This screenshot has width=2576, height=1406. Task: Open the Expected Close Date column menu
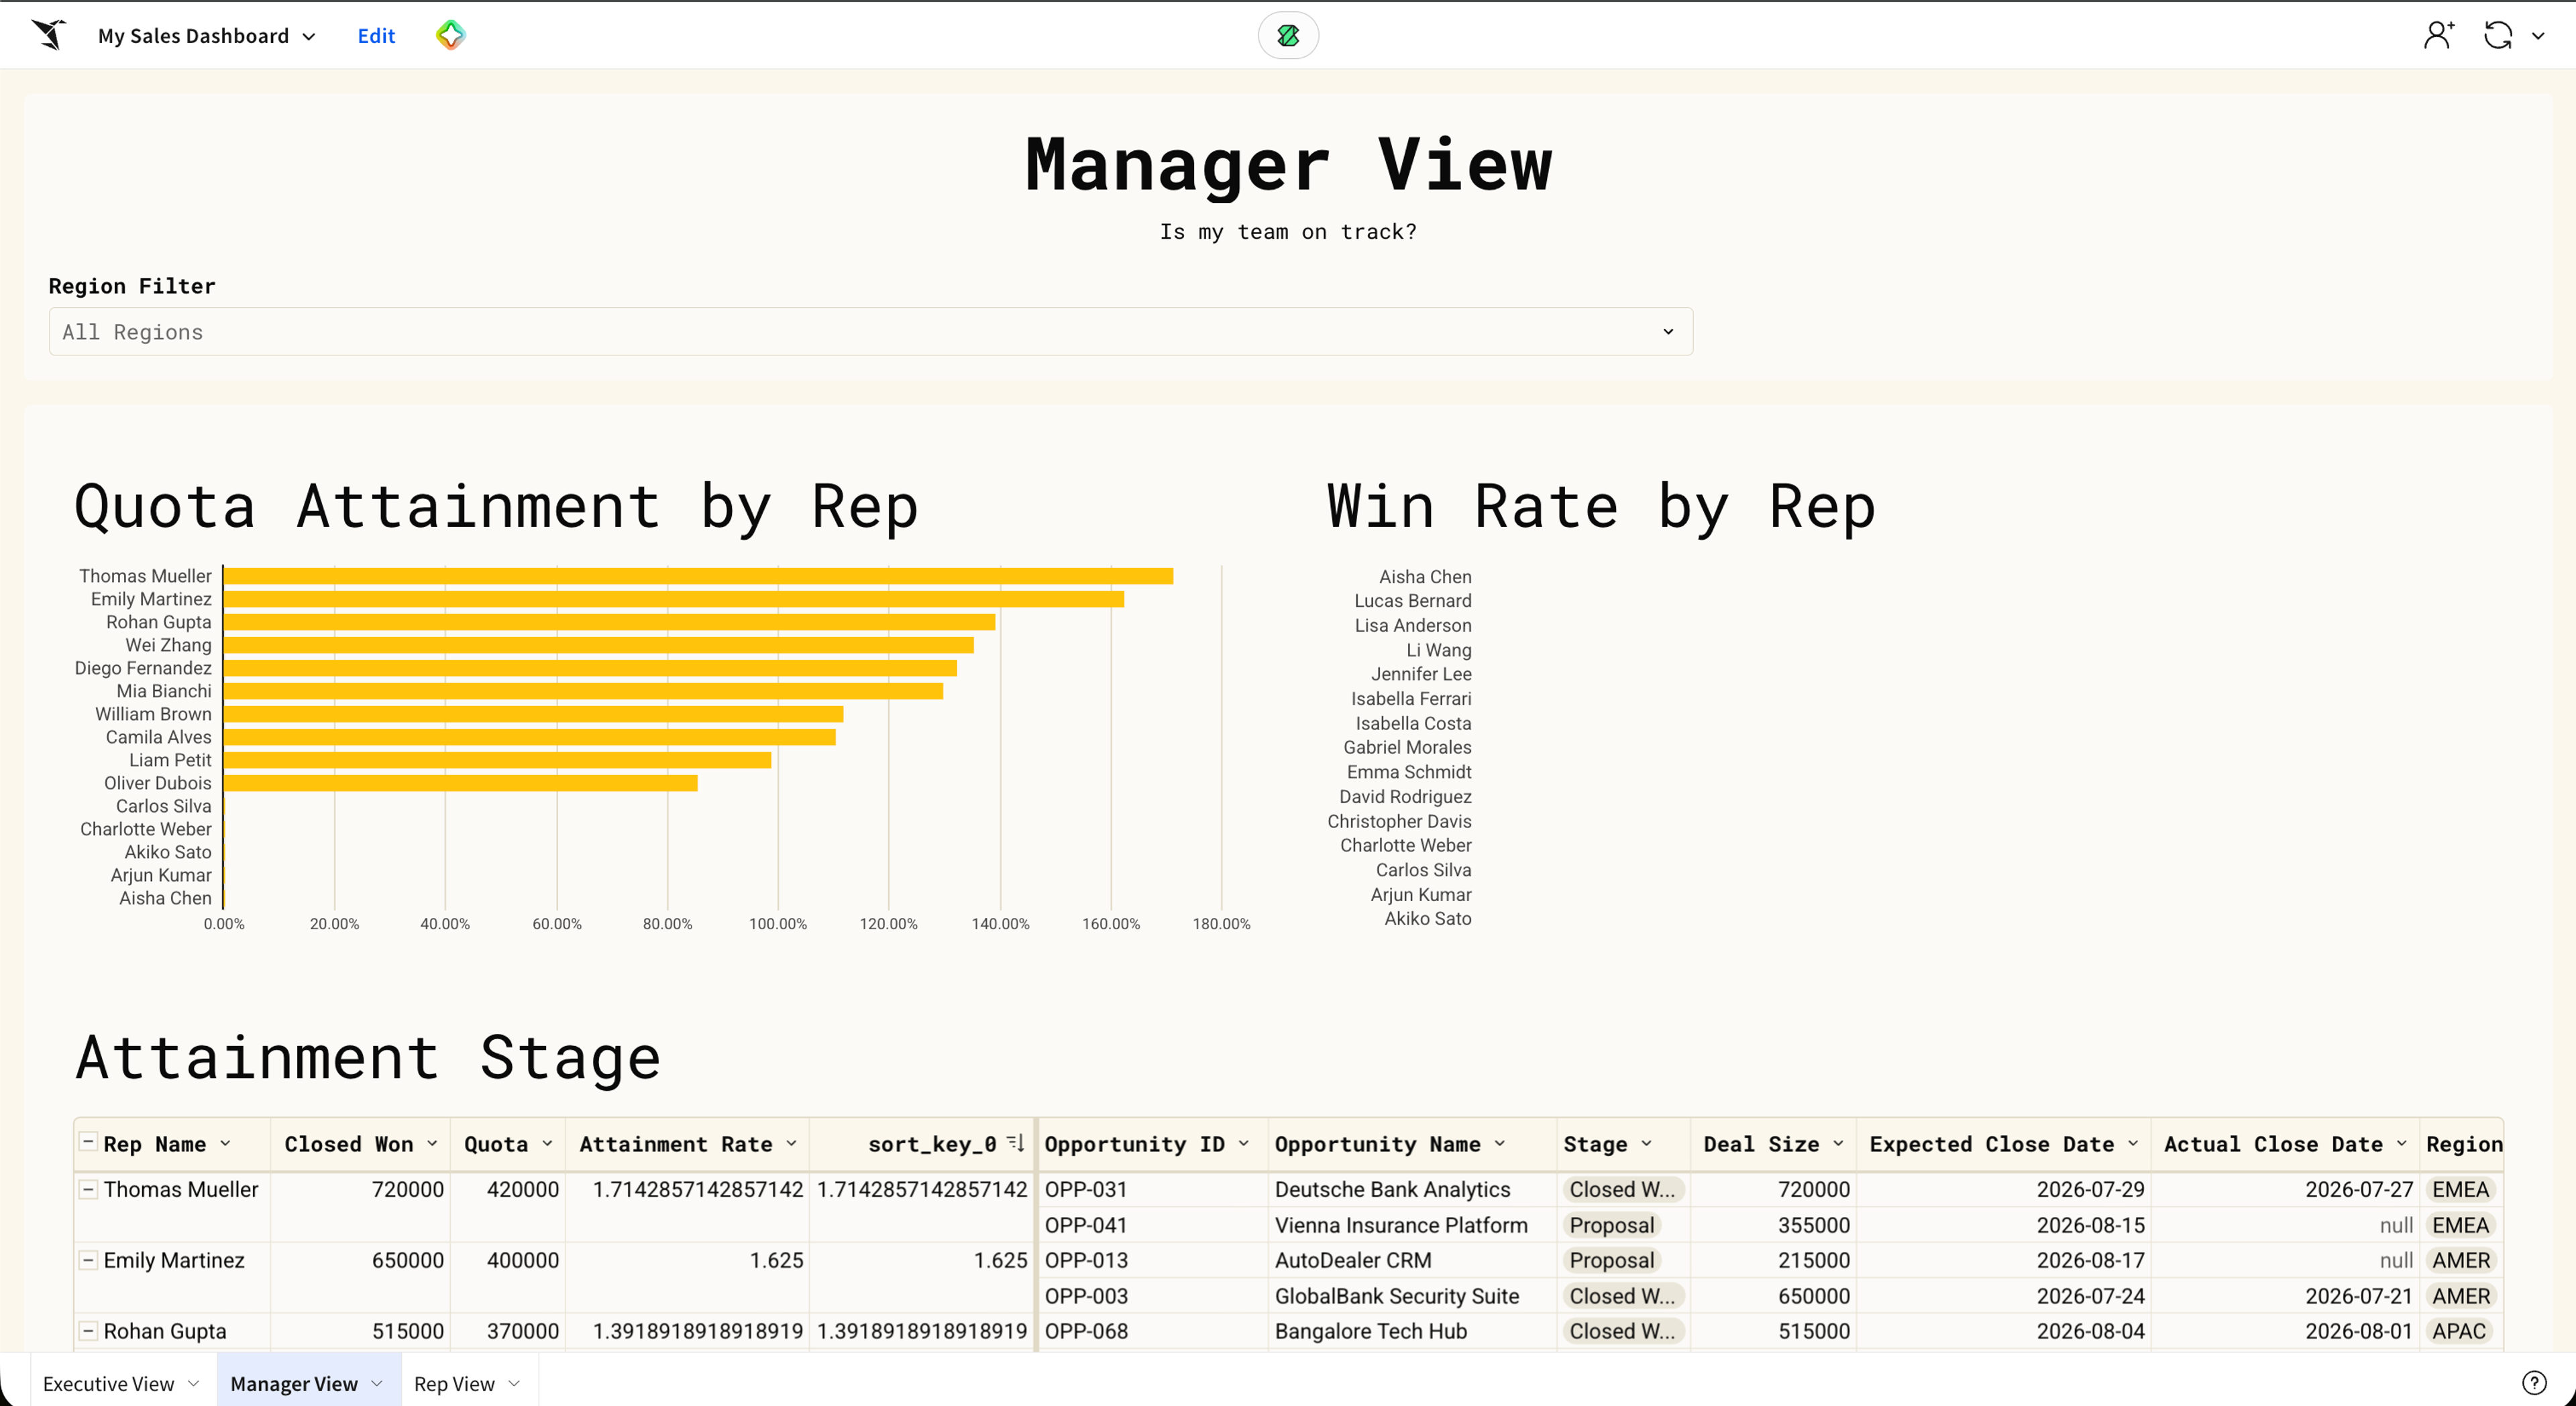pos(2133,1143)
